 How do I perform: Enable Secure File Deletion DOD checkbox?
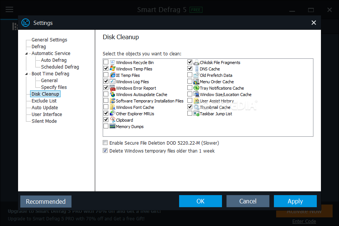pos(105,143)
